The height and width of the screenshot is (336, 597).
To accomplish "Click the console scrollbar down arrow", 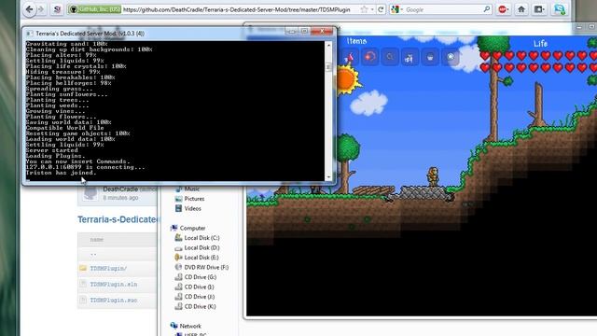I will (x=328, y=177).
